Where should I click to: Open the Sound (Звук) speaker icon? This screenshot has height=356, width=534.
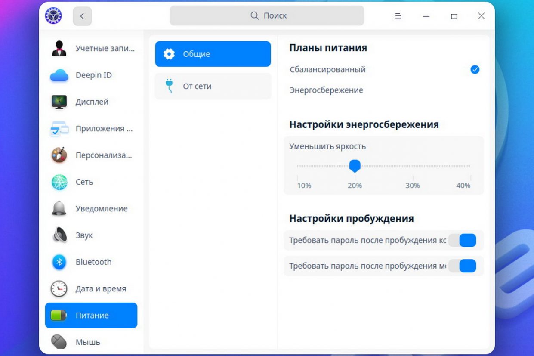pyautogui.click(x=59, y=235)
